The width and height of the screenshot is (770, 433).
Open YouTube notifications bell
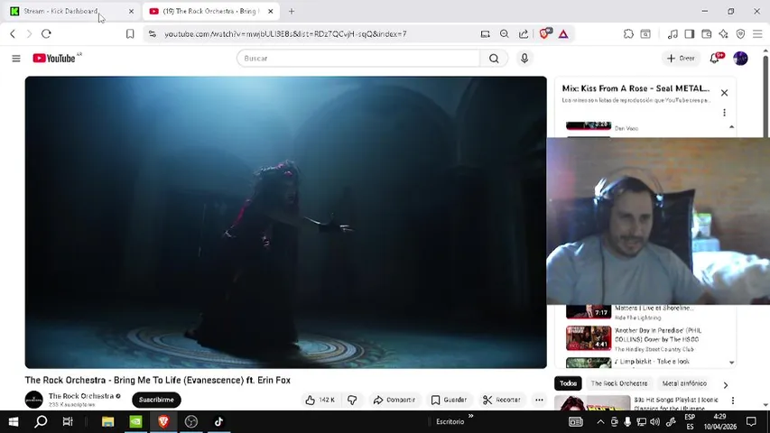coord(715,58)
